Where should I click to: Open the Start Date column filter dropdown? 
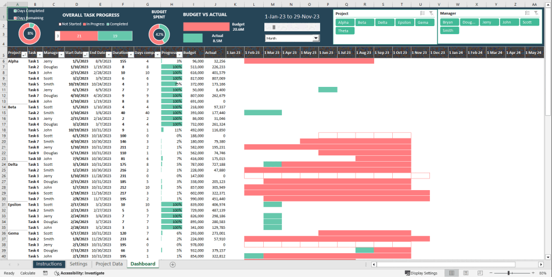[x=85, y=55]
